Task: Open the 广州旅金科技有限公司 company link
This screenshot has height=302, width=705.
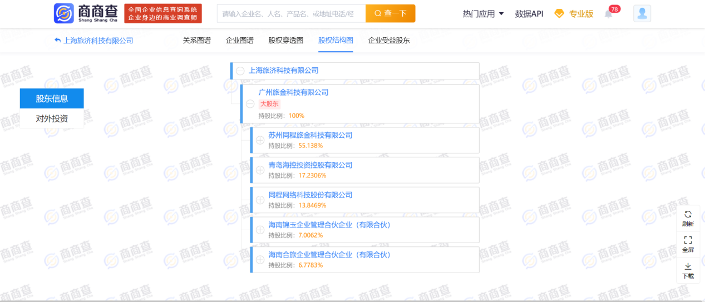Action: point(294,92)
